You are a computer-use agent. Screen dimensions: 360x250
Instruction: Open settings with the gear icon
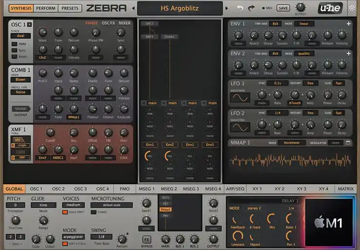pos(352,8)
